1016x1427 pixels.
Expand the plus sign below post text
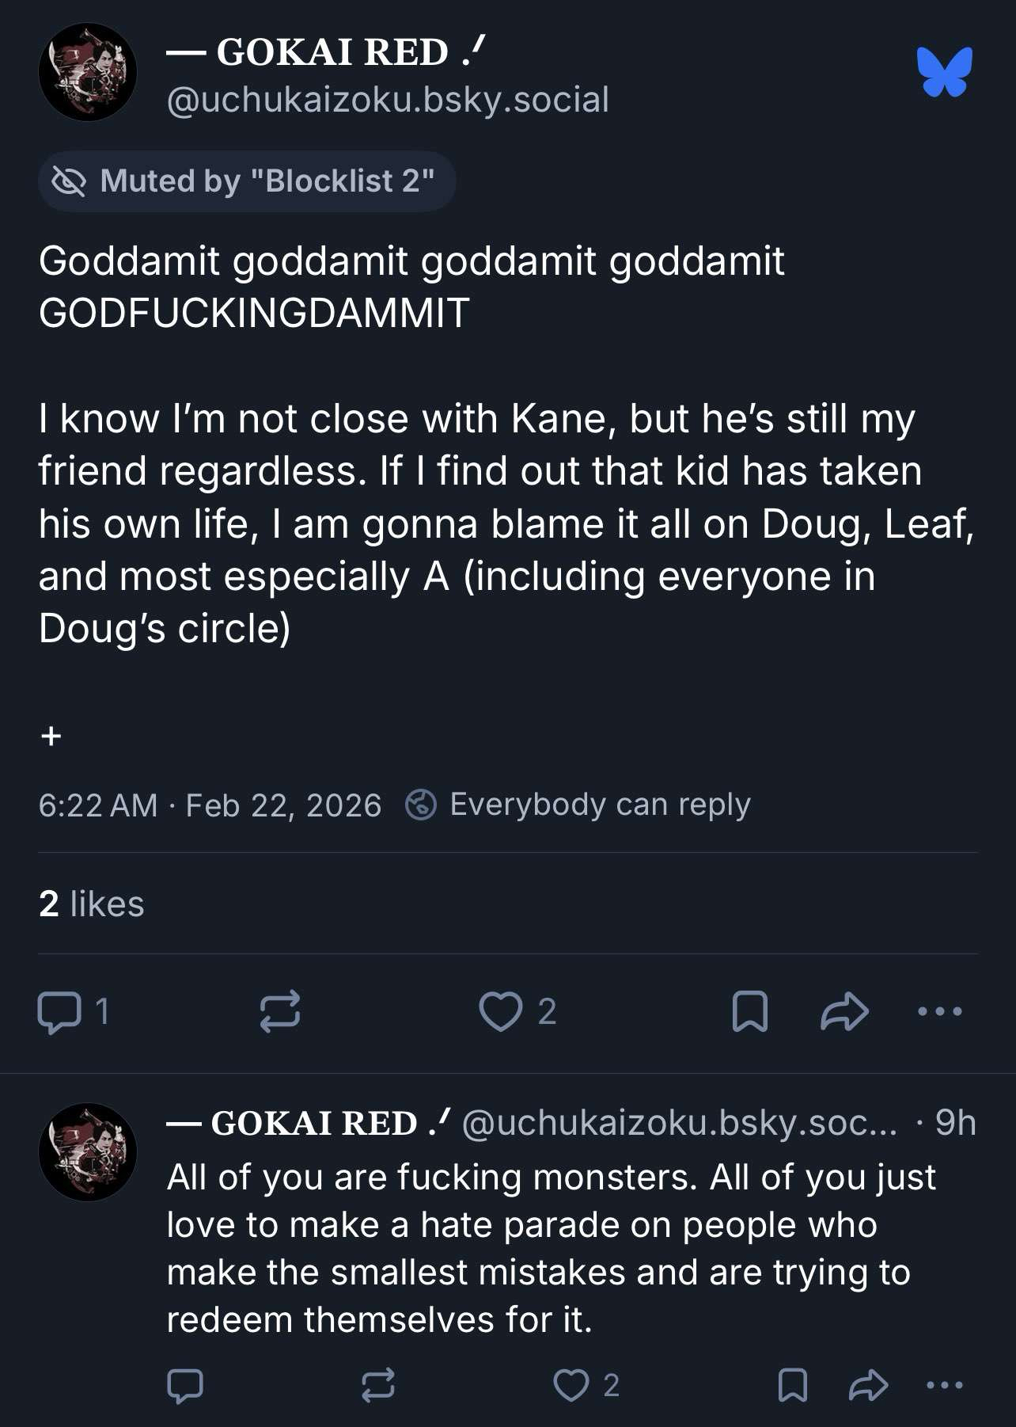51,736
